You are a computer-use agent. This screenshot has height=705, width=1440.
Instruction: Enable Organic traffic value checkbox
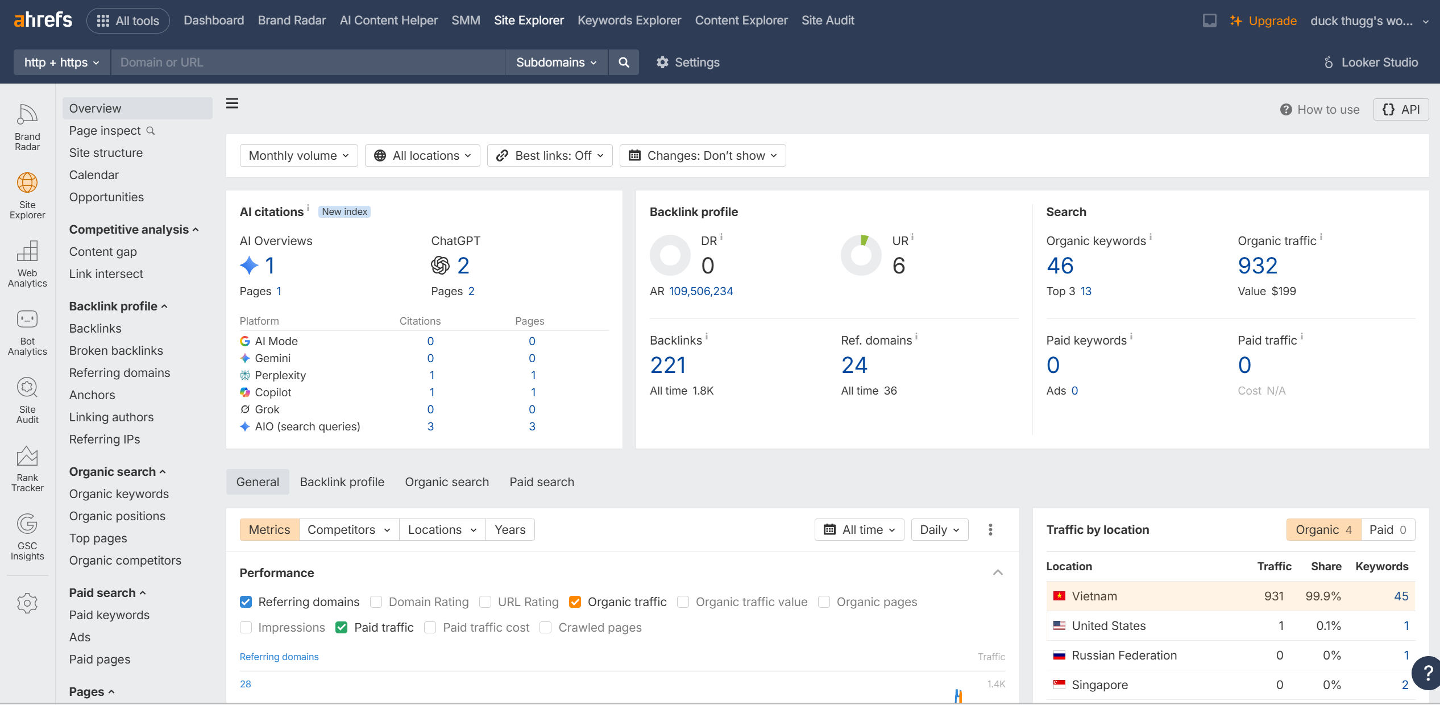coord(683,602)
